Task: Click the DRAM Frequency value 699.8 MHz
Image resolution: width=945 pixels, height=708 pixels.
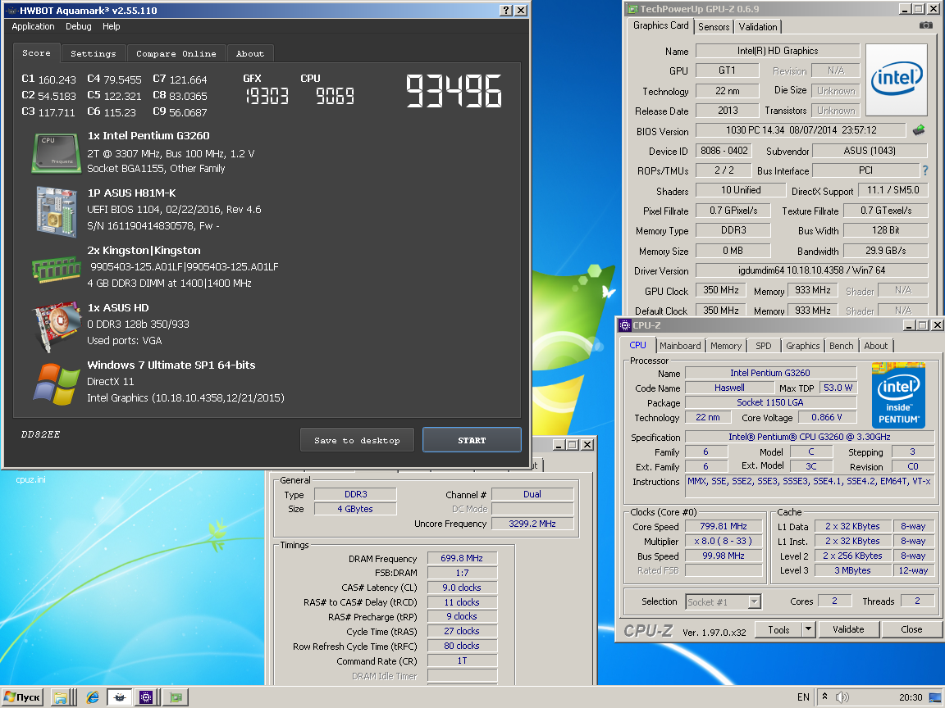Action: (x=462, y=558)
